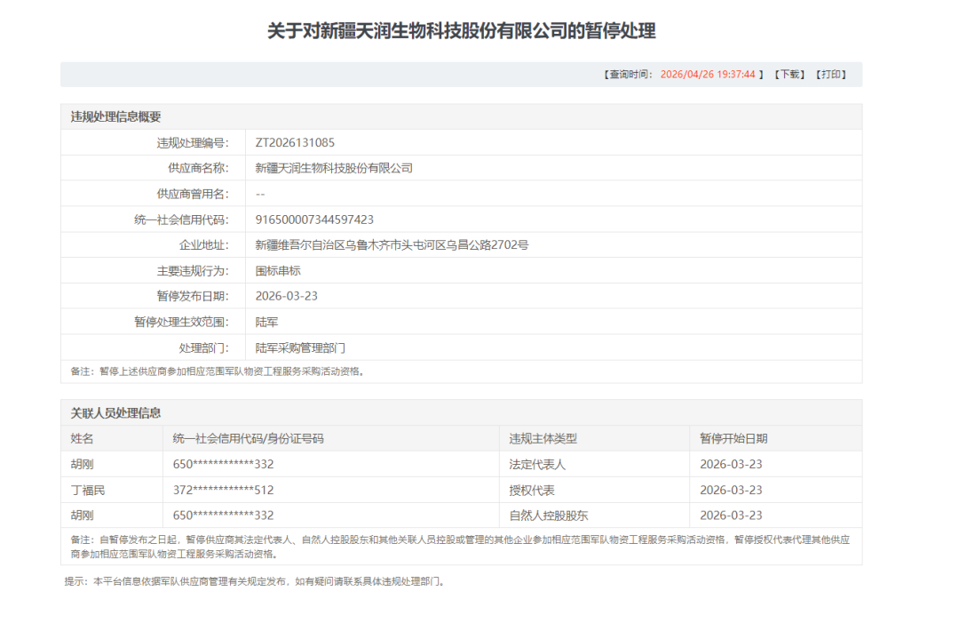The image size is (959, 623).
Task: Click the 法定代表人 cell
Action: click(537, 465)
